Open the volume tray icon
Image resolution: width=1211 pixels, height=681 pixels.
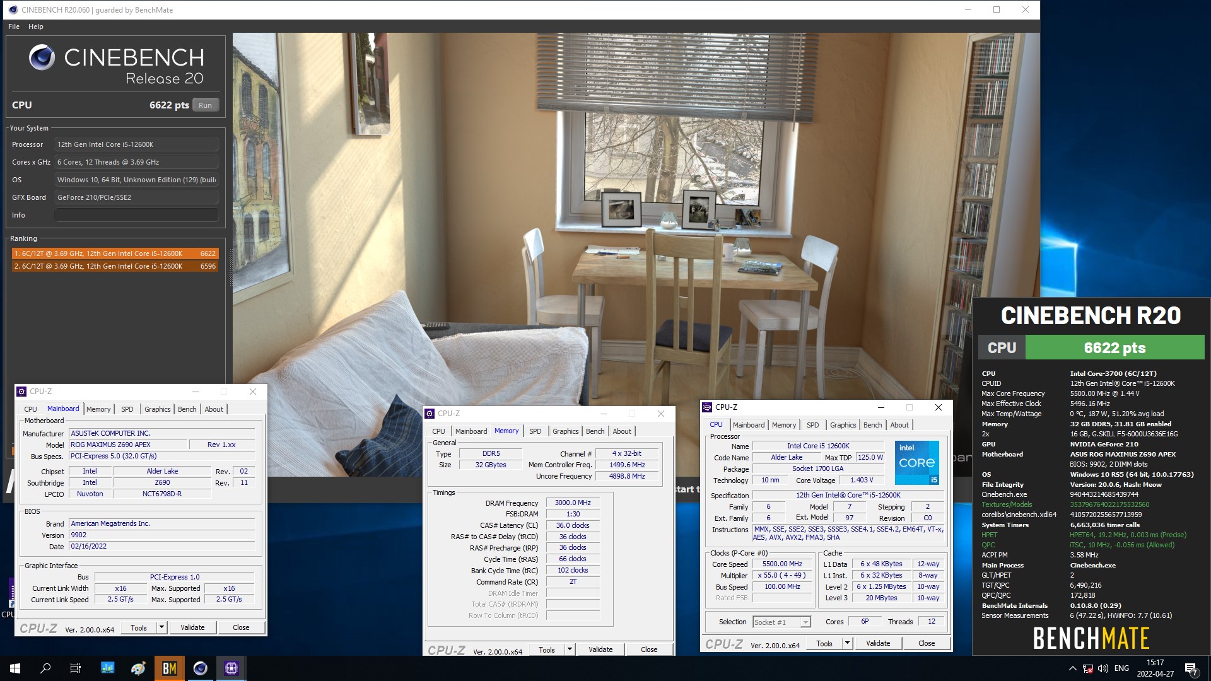click(x=1103, y=668)
